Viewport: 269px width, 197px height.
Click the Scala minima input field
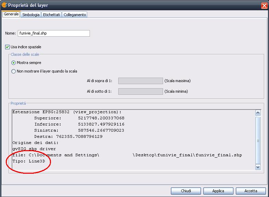pos(140,91)
